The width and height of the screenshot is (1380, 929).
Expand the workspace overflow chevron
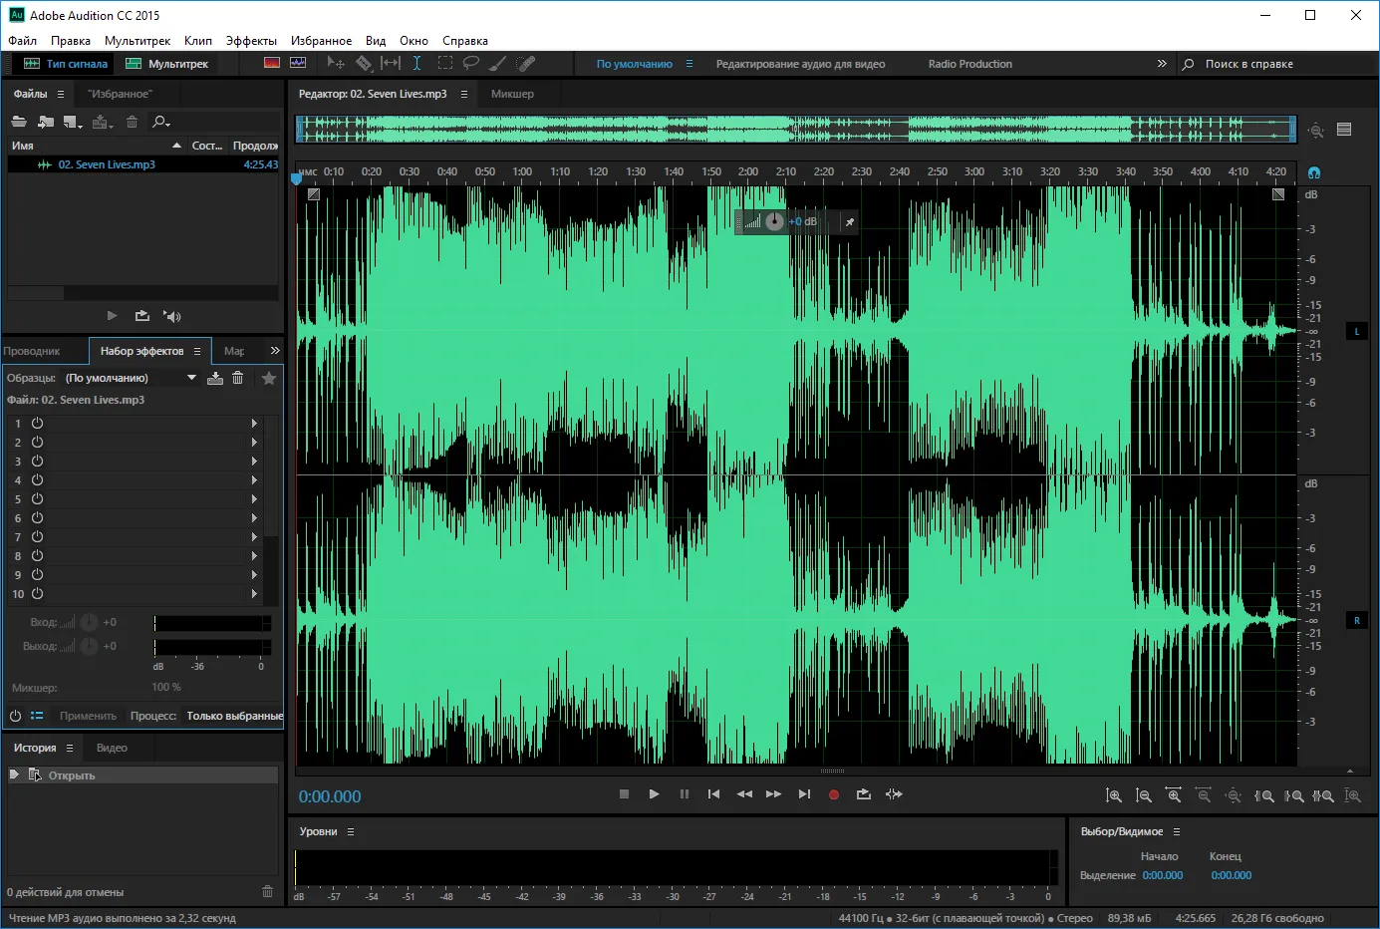click(1161, 64)
